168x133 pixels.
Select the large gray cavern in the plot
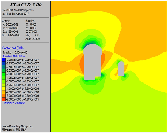(93, 64)
